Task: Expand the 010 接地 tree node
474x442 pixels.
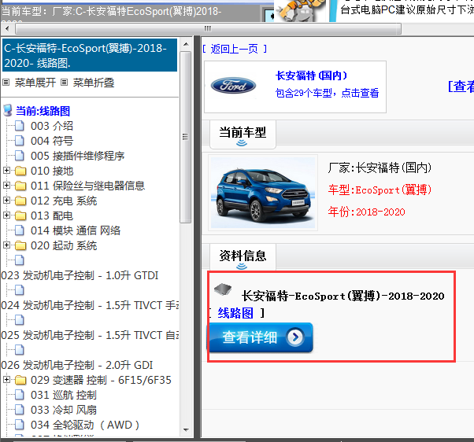Action: [x=6, y=171]
